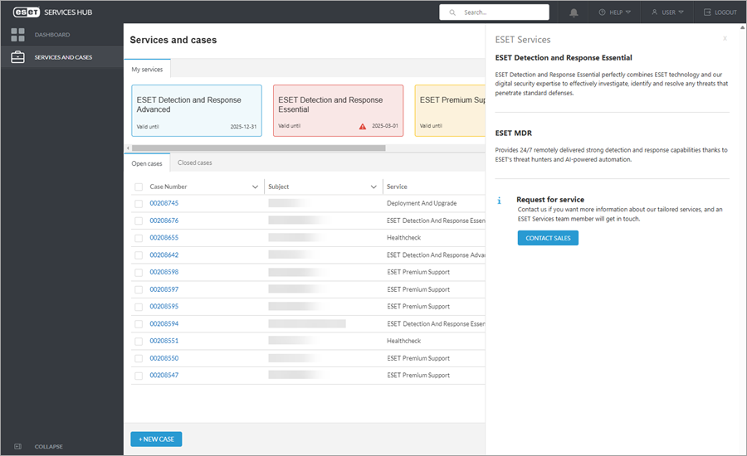This screenshot has height=456, width=747.
Task: Open the notifications bell
Action: coord(574,12)
